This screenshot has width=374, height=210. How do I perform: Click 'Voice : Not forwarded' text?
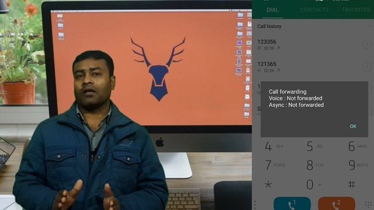[295, 99]
